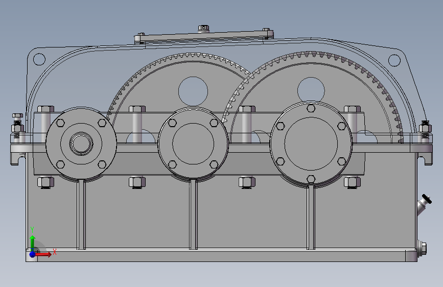Select the breather bolt atop the inspection cover
This screenshot has height=287, width=443.
[203, 28]
